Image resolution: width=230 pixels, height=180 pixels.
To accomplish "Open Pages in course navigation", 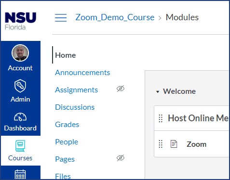I will click(65, 159).
